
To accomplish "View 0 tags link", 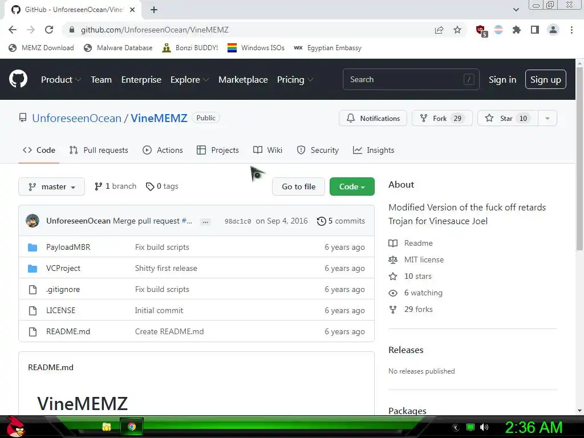I will click(x=162, y=186).
